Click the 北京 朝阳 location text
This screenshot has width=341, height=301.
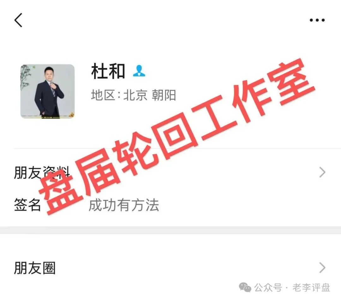(150, 95)
